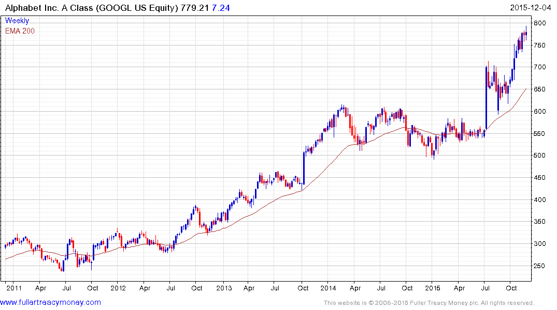Click the 2011 year label on time axis
557x310 pixels.
14,288
